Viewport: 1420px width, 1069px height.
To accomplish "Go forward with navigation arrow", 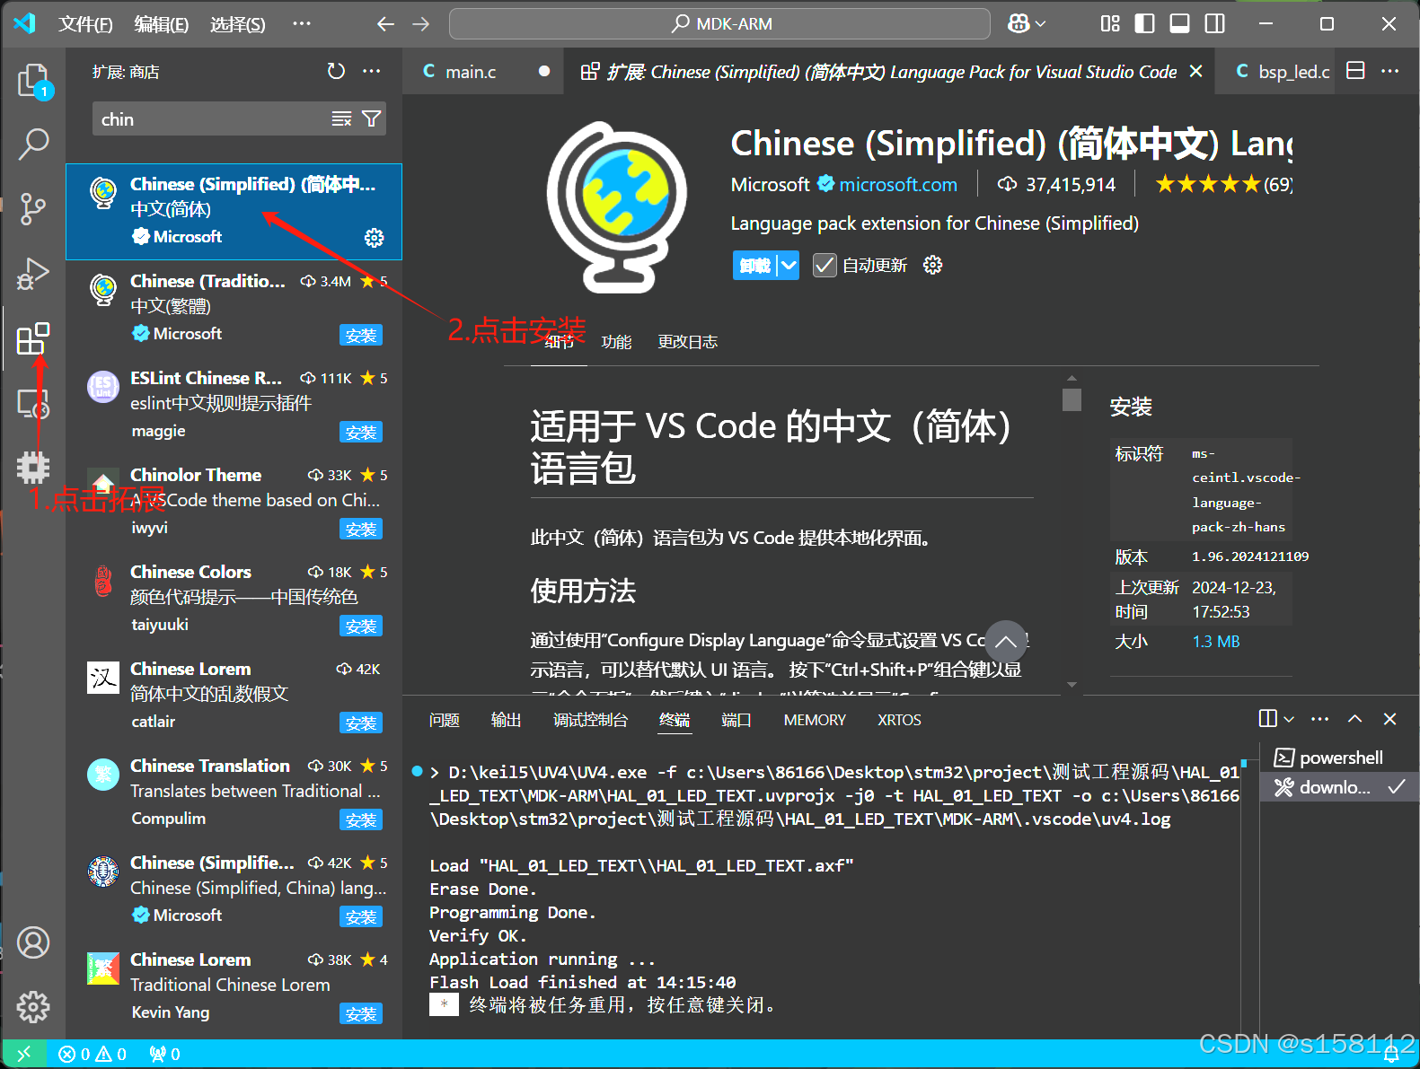I will 421,24.
